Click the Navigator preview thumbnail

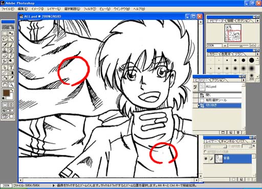click(x=233, y=33)
